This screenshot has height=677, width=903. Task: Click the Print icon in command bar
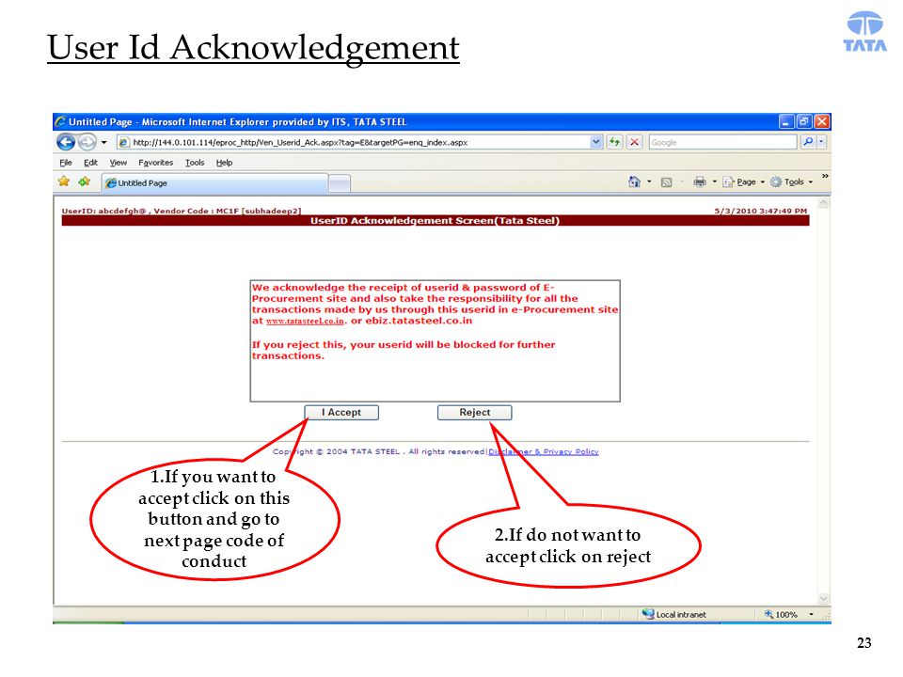[x=699, y=181]
